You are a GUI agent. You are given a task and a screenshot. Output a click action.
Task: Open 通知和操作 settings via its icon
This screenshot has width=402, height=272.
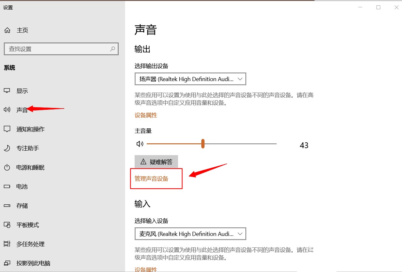(7, 129)
